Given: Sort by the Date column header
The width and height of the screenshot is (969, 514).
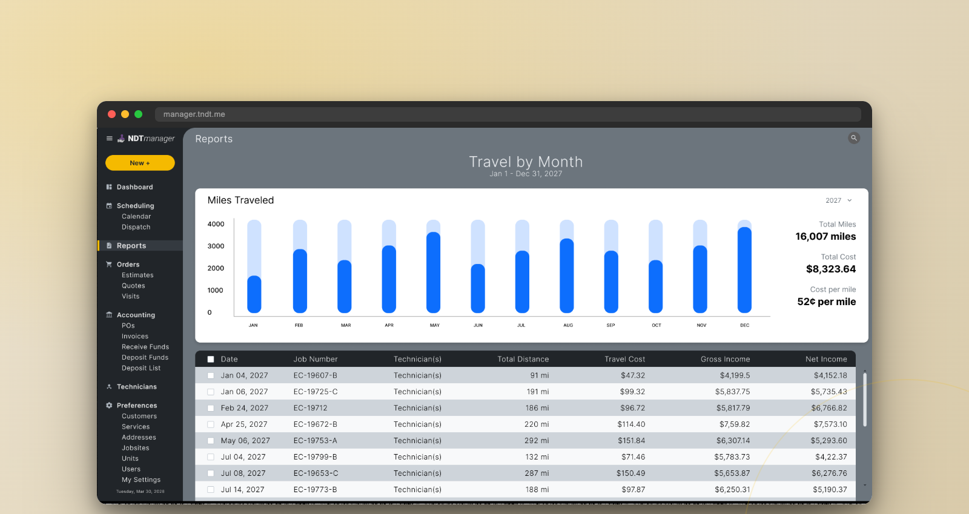Looking at the screenshot, I should 229,360.
